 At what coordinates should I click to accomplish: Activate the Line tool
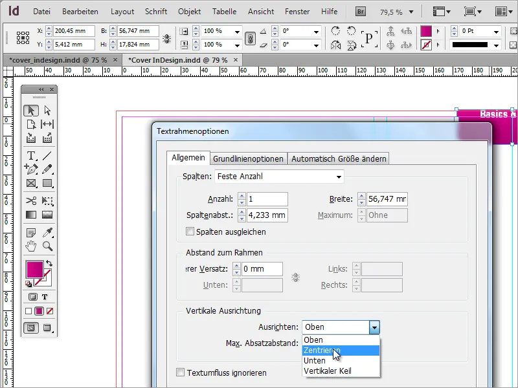47,155
